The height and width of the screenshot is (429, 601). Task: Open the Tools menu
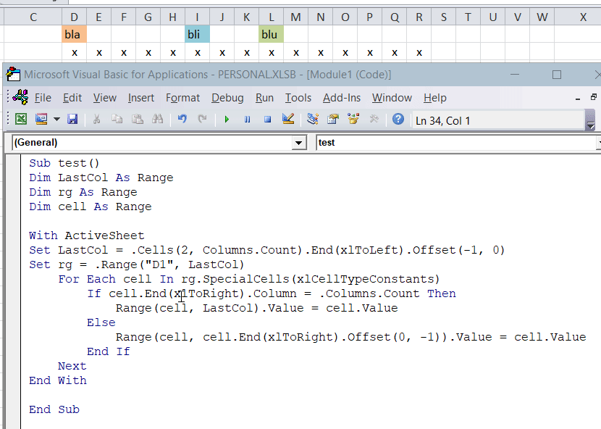[x=298, y=98]
